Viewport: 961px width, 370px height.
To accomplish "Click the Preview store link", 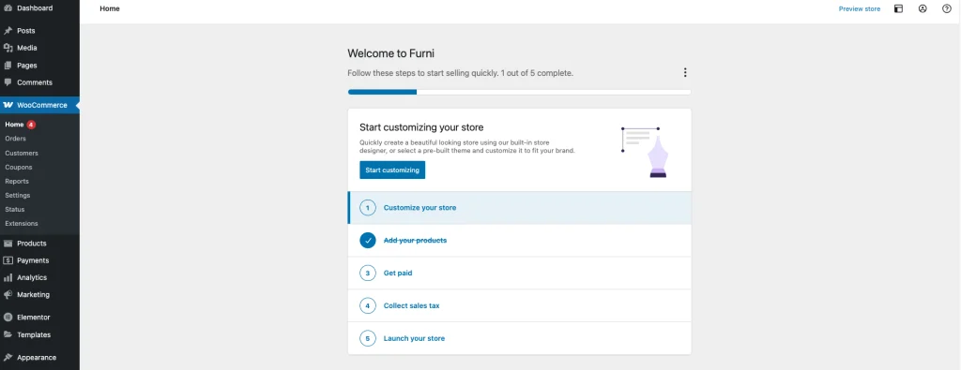I will coord(860,9).
